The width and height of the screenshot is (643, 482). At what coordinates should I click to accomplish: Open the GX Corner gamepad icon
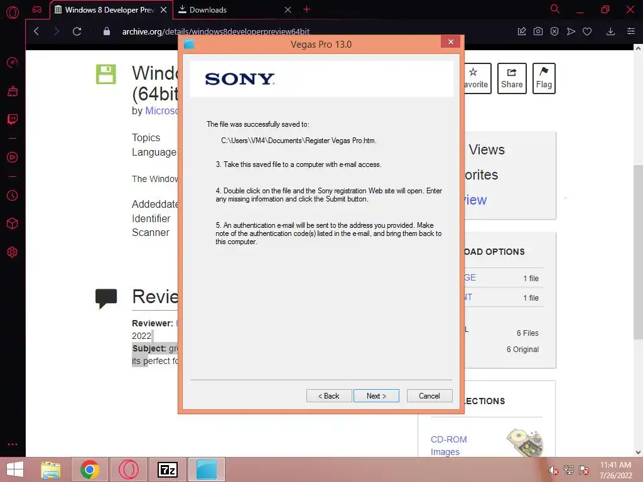[x=37, y=9]
